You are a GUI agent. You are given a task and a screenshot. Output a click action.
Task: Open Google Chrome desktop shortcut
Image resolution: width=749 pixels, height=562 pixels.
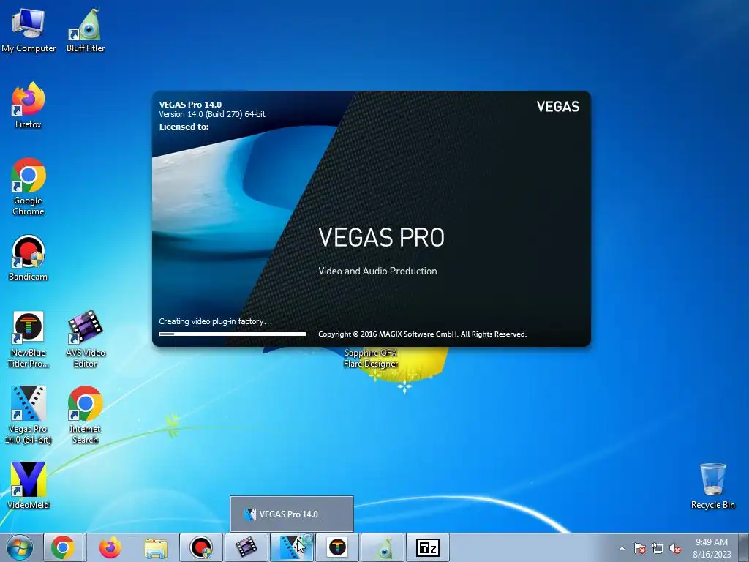29,187
